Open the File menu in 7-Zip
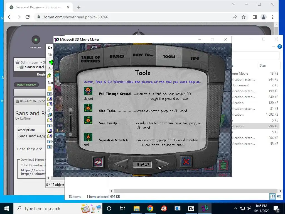 50,55
